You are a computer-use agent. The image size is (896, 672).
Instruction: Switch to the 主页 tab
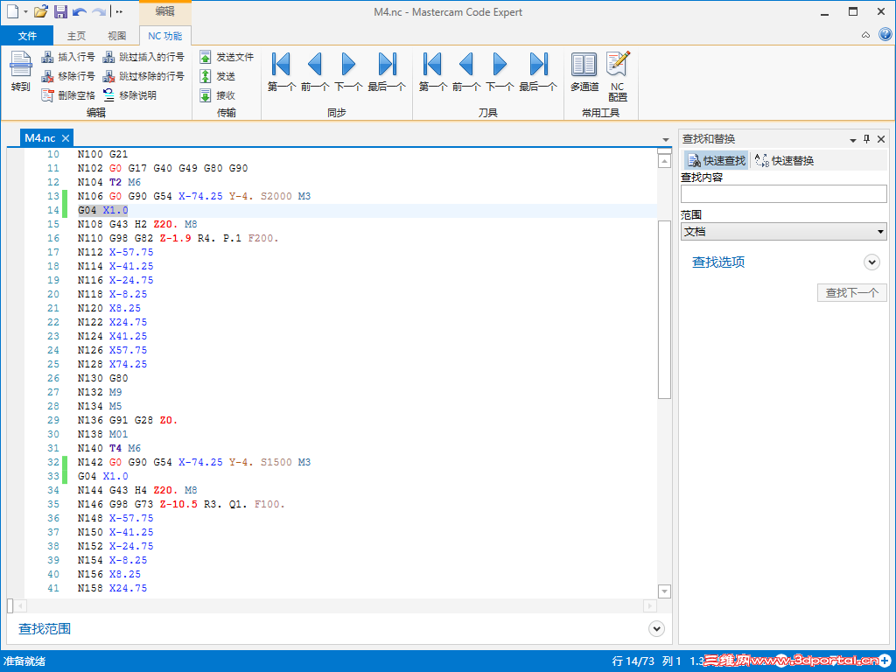coord(77,35)
